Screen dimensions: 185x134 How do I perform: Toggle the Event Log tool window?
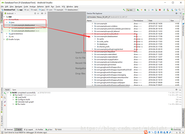click(176, 130)
